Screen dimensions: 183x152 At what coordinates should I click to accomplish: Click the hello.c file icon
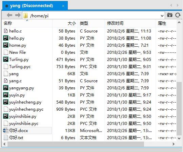[6, 31]
